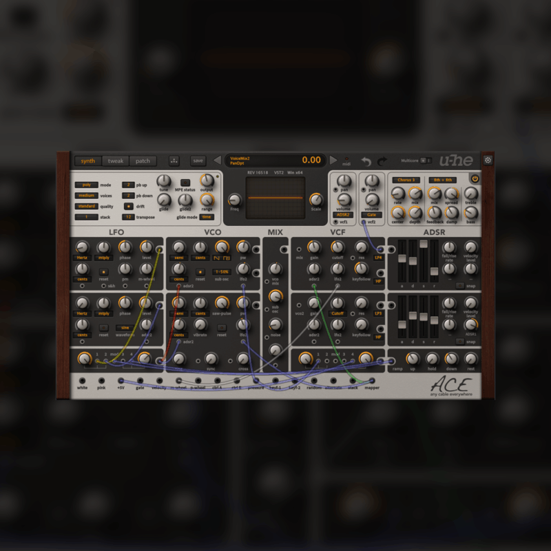
Task: Open the medium voices selector
Action: click(x=87, y=196)
